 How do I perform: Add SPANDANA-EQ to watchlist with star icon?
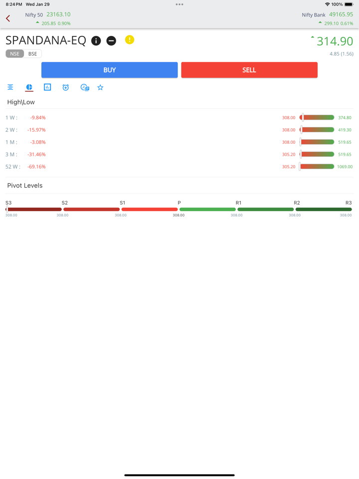point(100,87)
